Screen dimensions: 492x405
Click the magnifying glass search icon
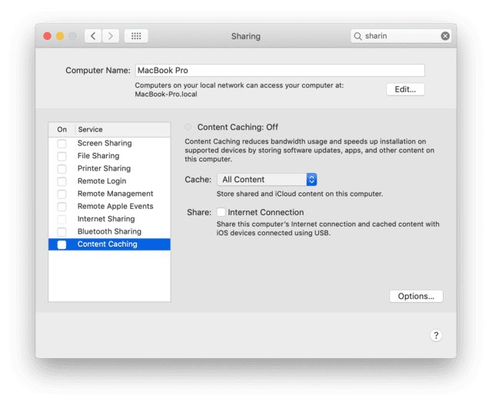[x=357, y=36]
